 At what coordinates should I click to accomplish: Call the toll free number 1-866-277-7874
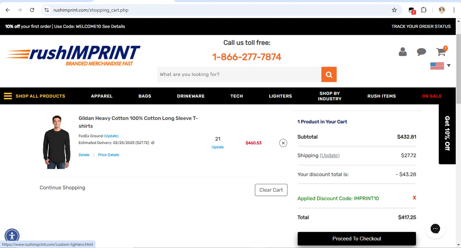[247, 57]
